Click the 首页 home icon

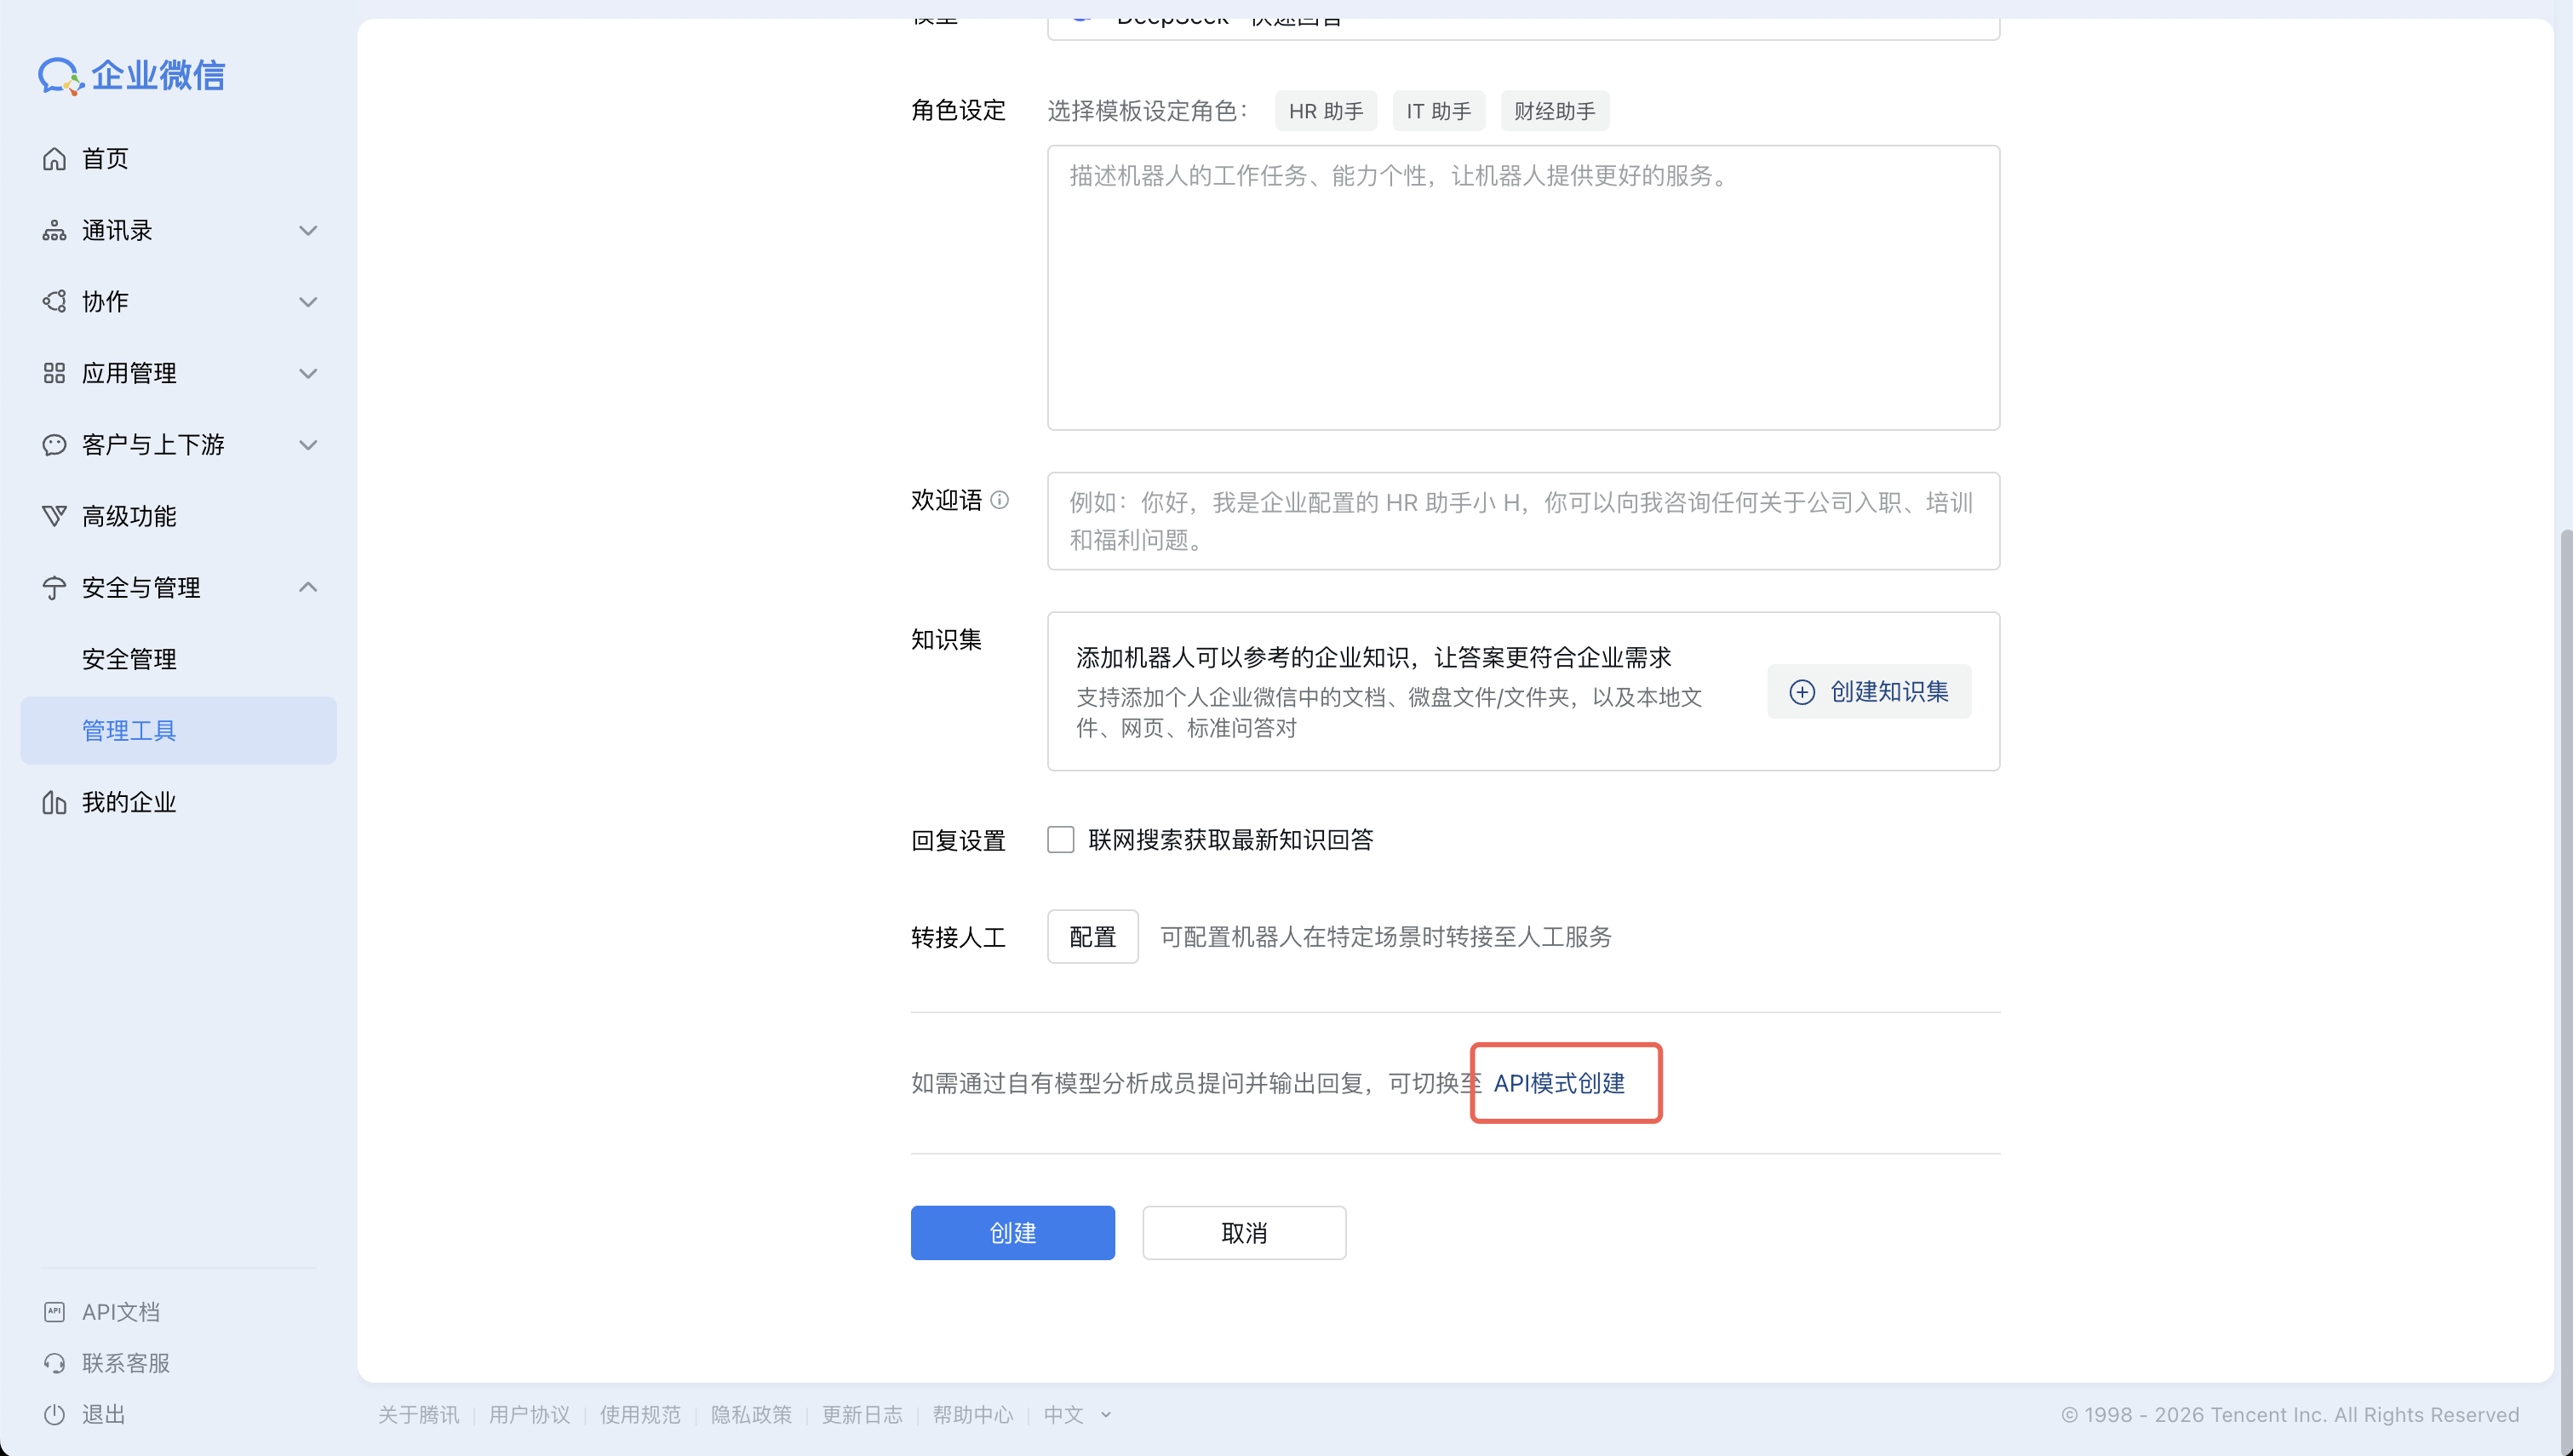point(55,158)
